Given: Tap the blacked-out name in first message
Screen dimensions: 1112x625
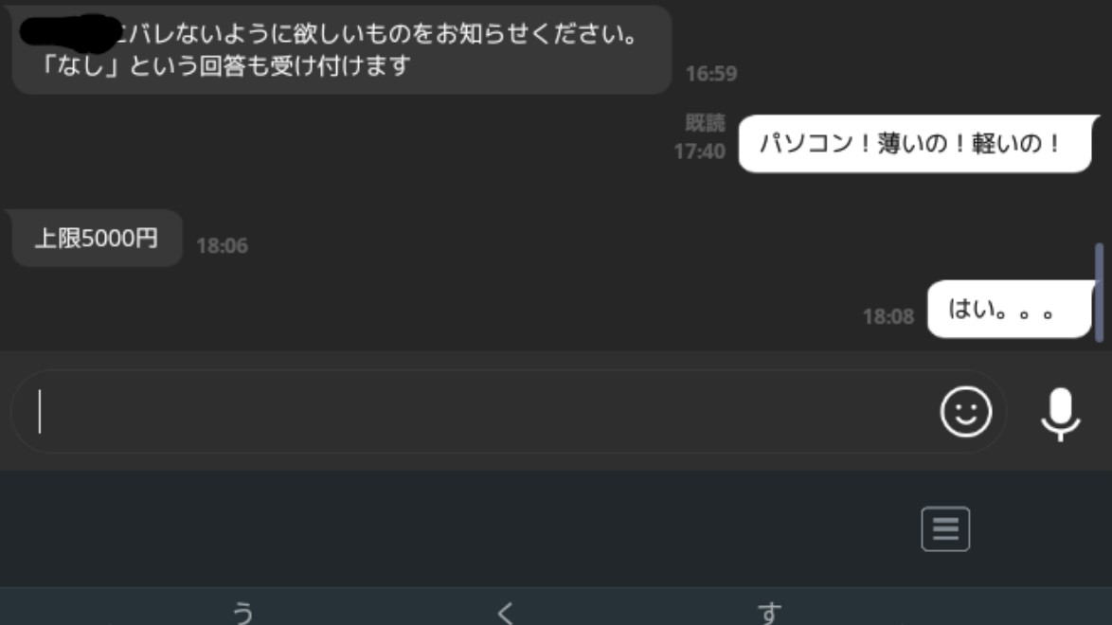Looking at the screenshot, I should point(71,32).
